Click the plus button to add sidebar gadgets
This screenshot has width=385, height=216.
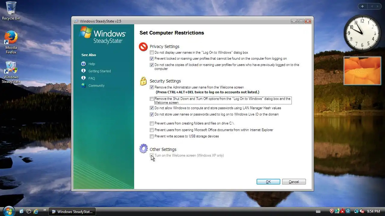[362, 6]
